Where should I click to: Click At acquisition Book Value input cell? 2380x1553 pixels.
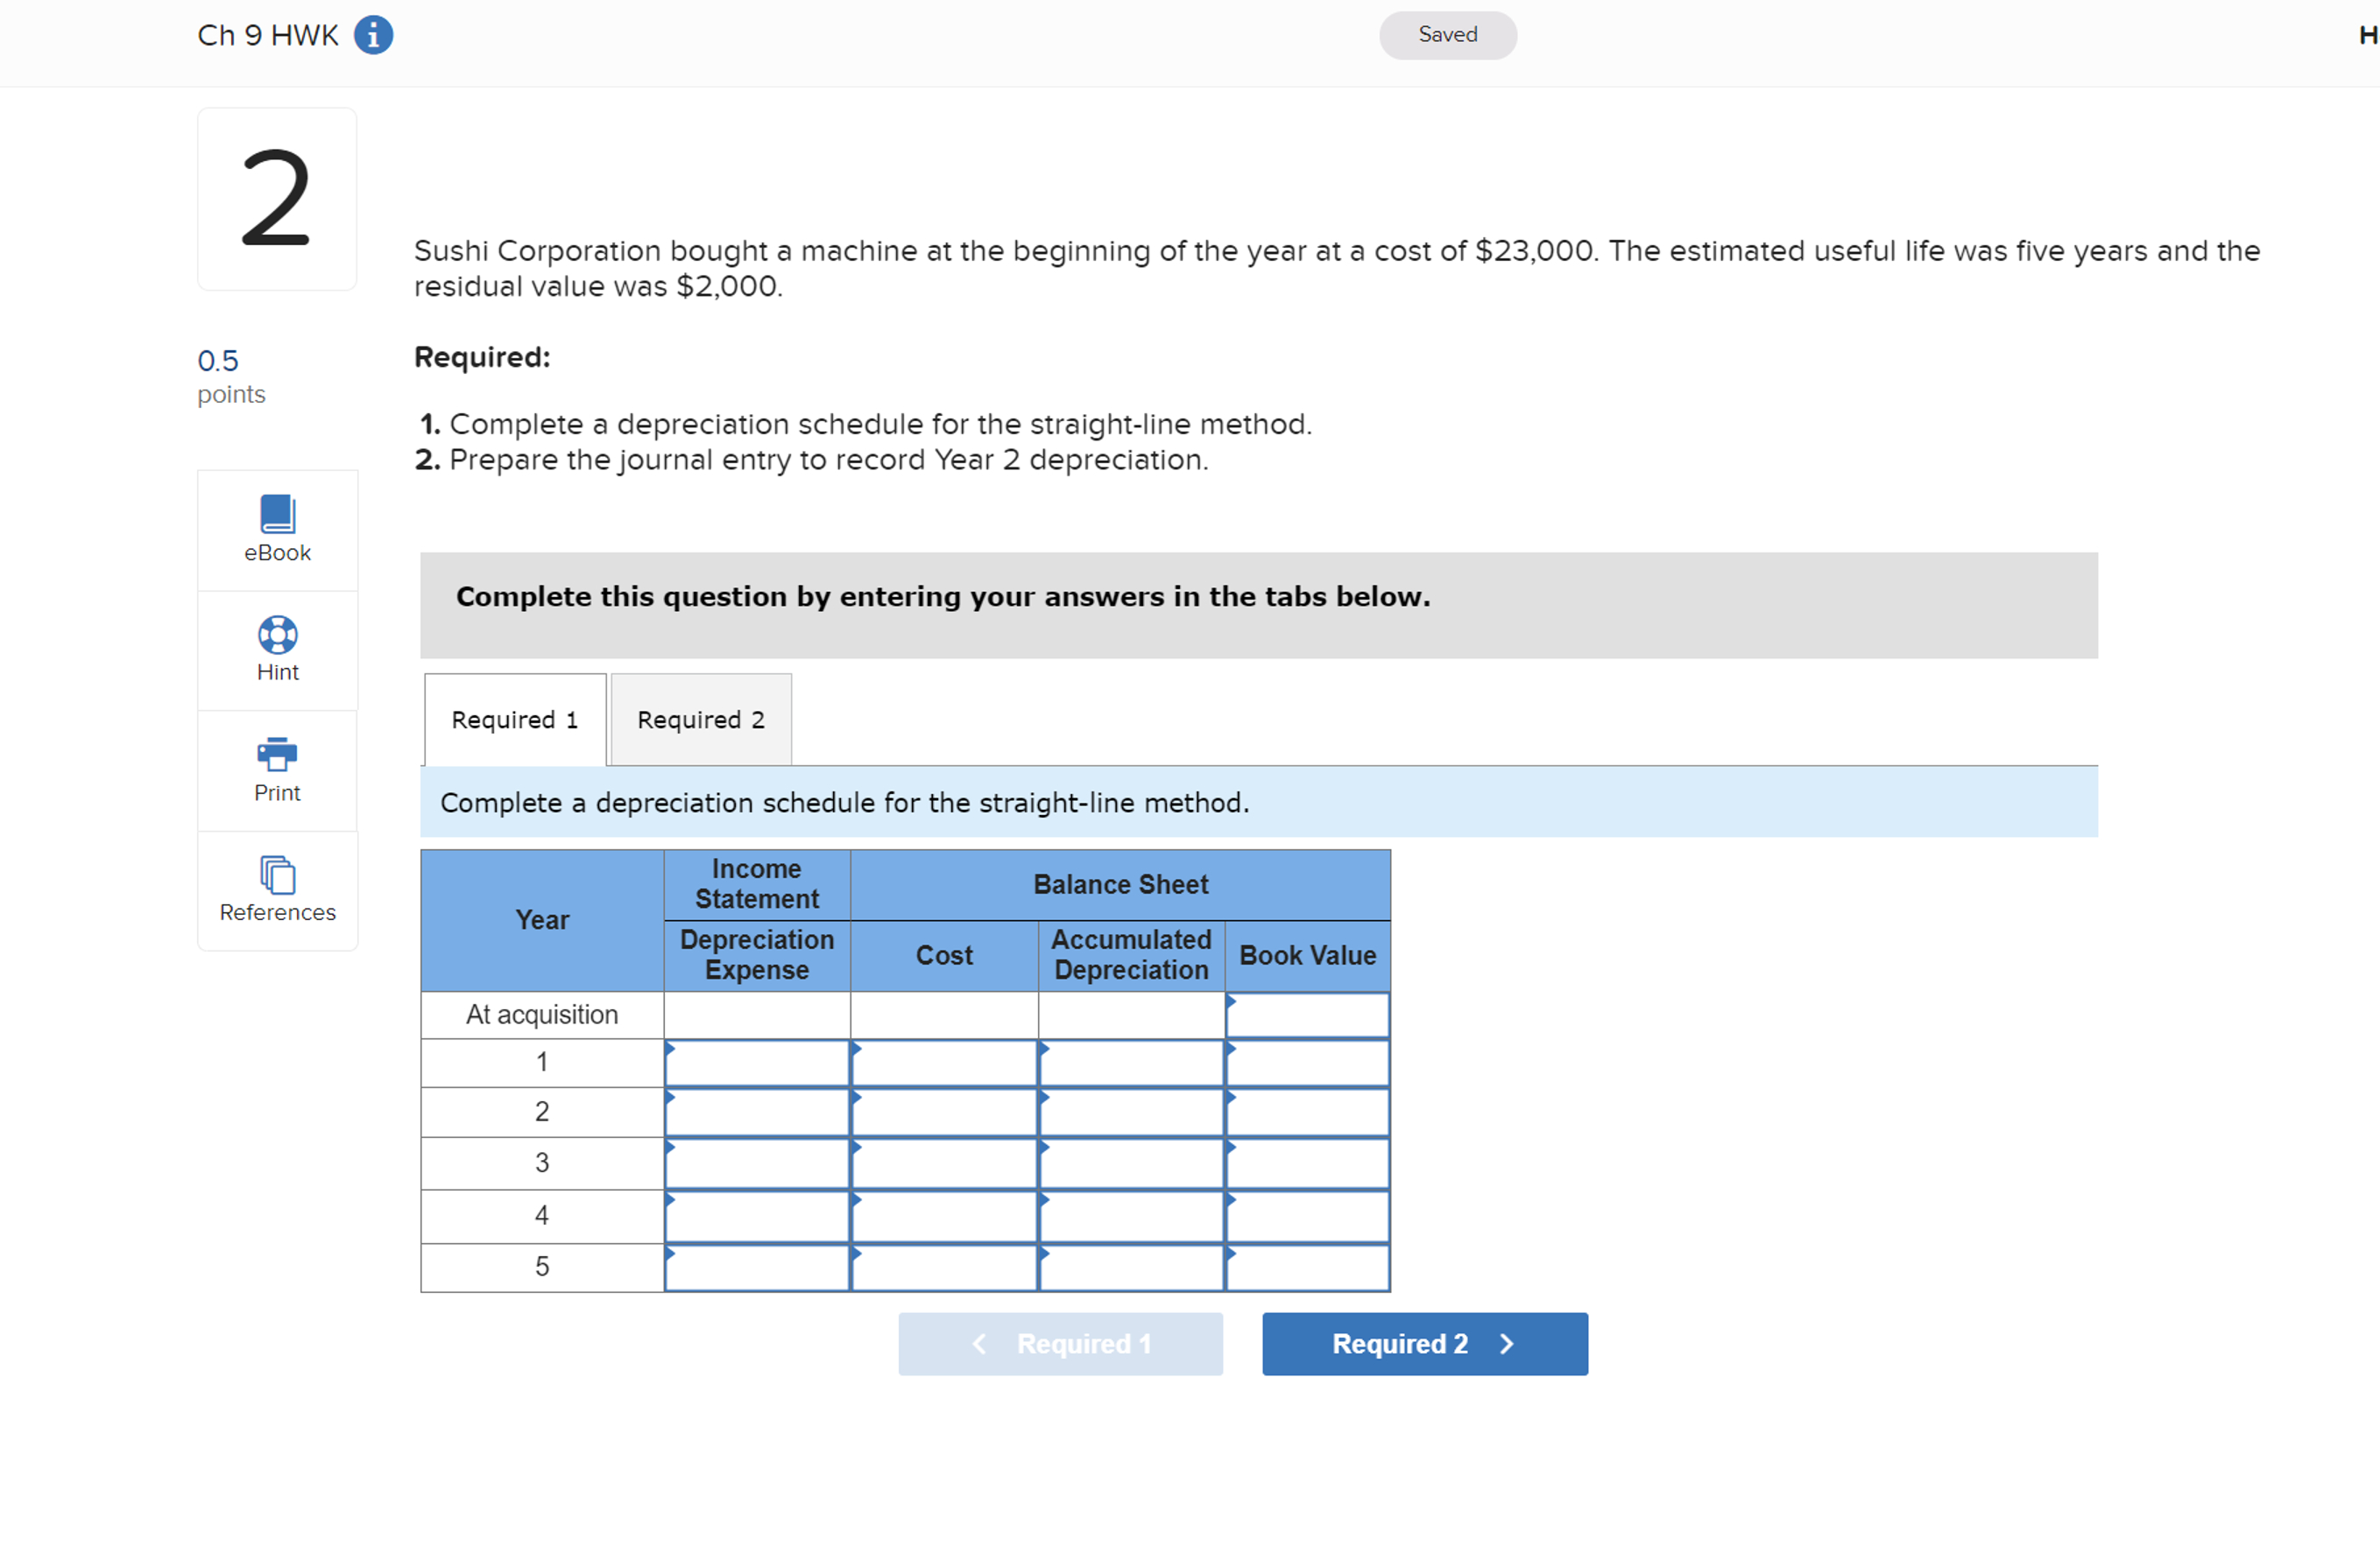[1307, 1016]
